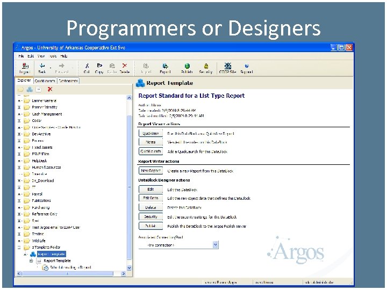Click the Payroll folder icon

27,194
